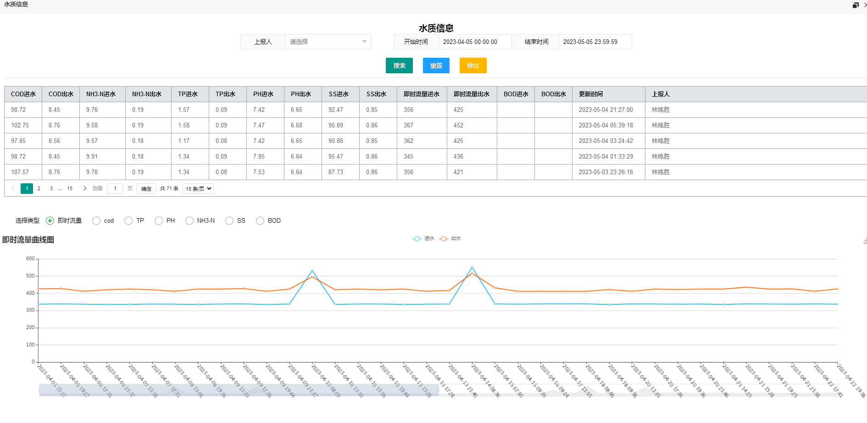
Task: Select the TP chart type
Action: [128, 221]
